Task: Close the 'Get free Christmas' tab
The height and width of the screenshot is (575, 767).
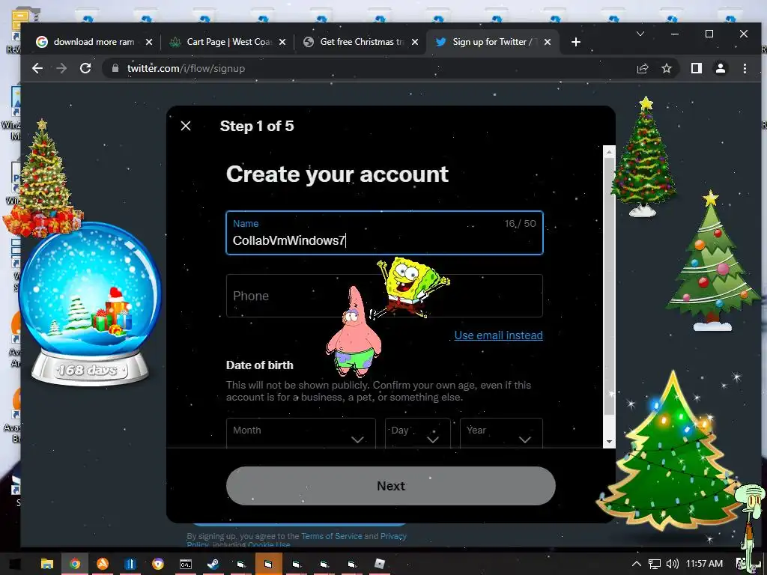Action: click(415, 42)
